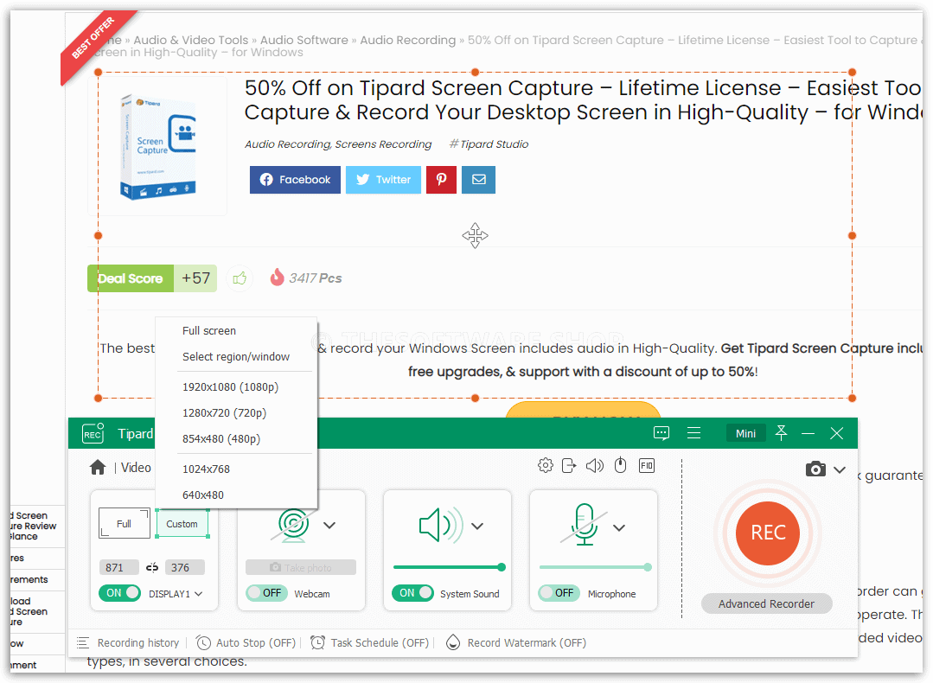Switch to Mini mode
Image resolution: width=933 pixels, height=683 pixels.
tap(745, 433)
